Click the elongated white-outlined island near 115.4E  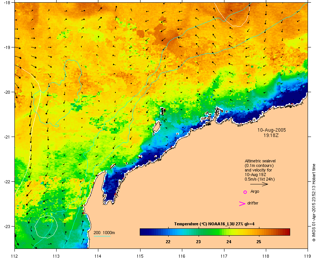[x=156, y=128]
